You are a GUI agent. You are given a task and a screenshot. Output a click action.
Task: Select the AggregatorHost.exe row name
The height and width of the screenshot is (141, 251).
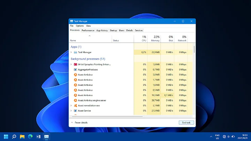click(88, 69)
